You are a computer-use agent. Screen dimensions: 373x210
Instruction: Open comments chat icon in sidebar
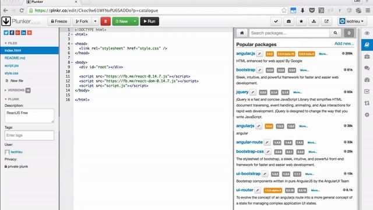point(367,68)
